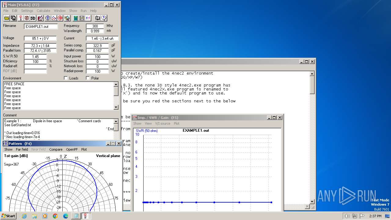The width and height of the screenshot is (391, 220).
Task: Click the blue circular pattern icon
Action: 48,18
